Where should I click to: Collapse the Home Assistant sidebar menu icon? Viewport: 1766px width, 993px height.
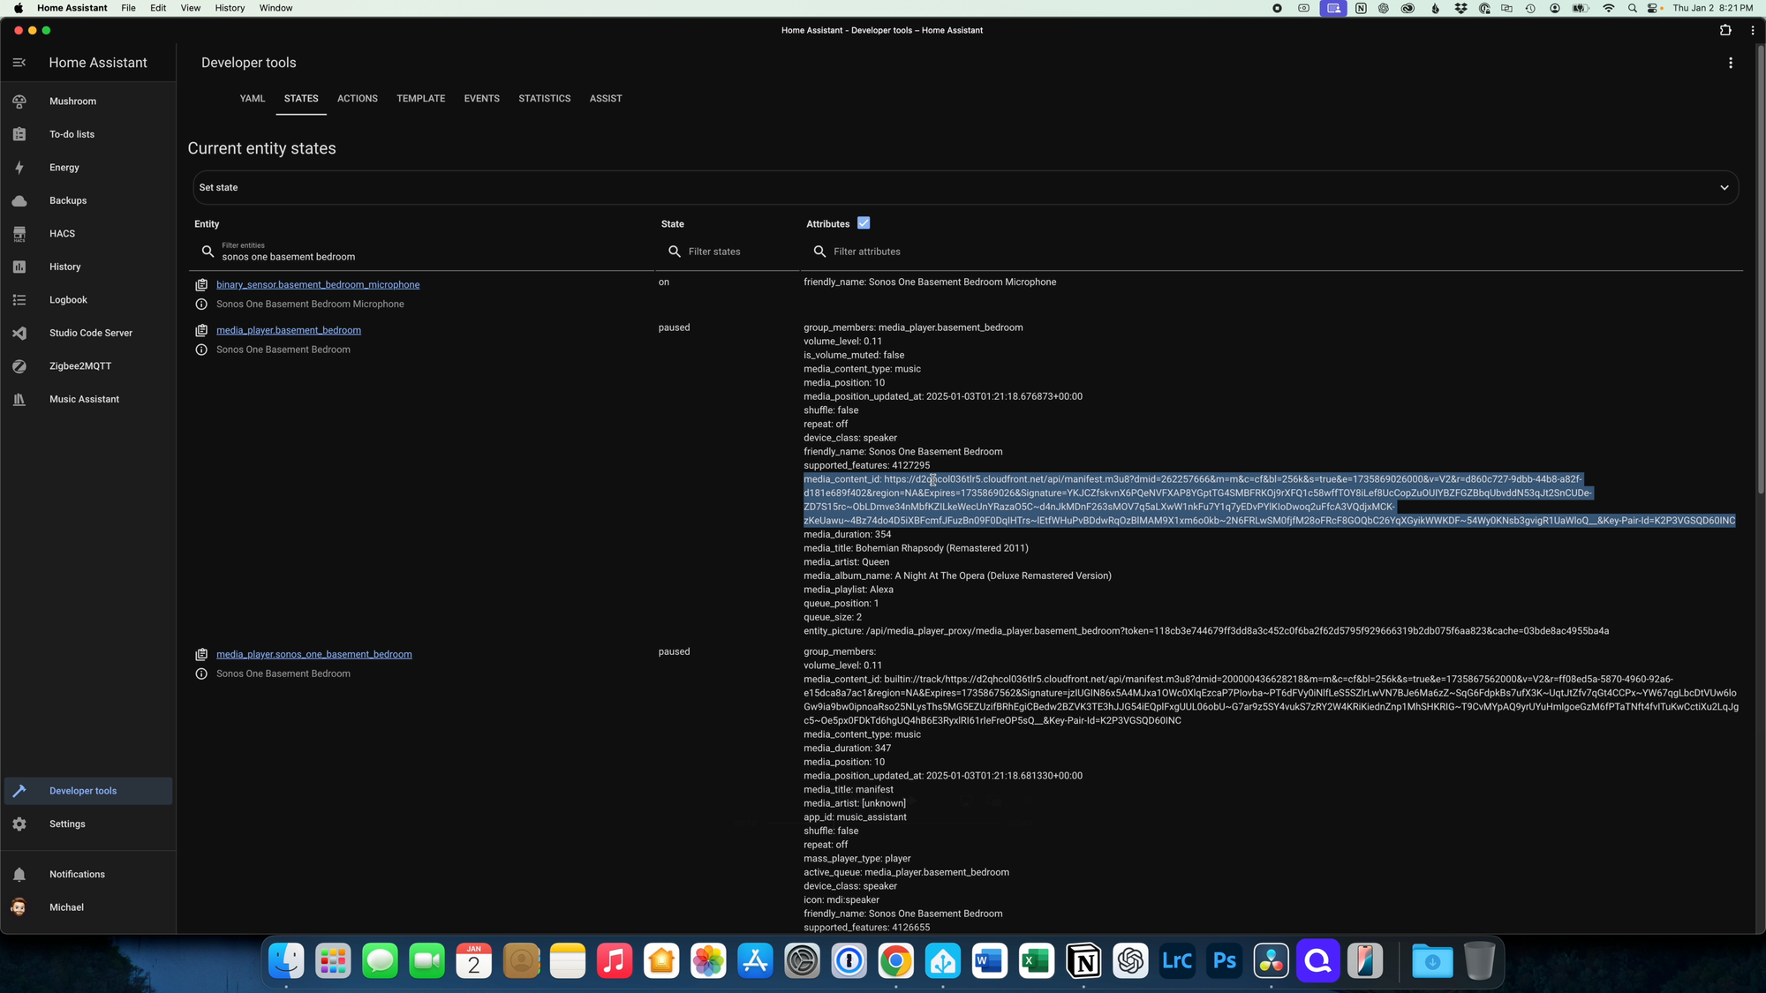click(x=19, y=63)
